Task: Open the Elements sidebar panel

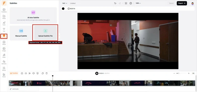Action: pyautogui.click(x=4, y=62)
